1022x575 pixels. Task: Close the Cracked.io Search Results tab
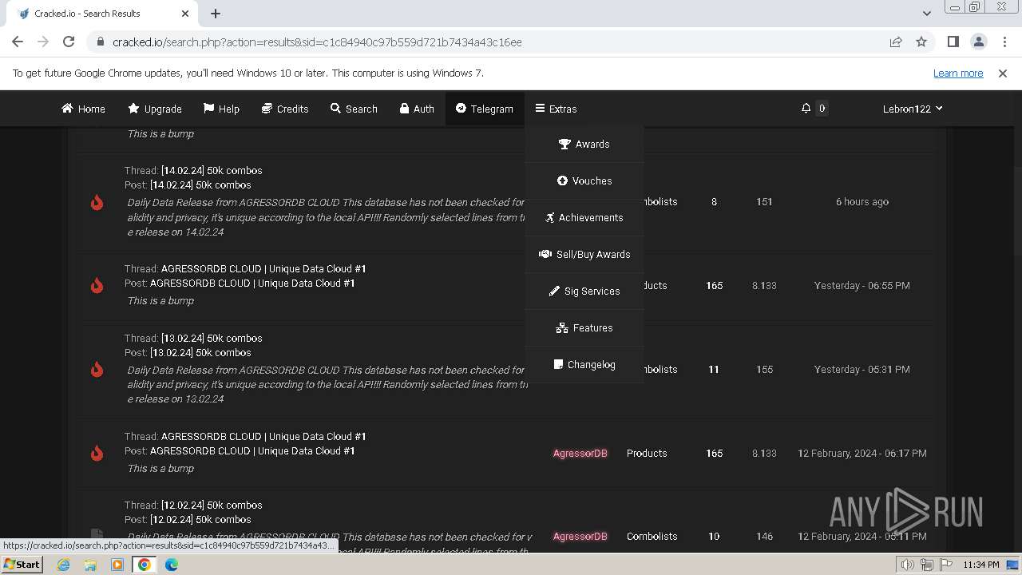[x=185, y=13]
